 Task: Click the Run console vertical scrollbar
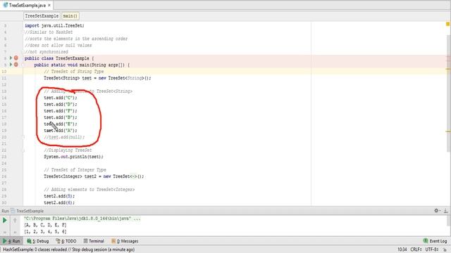448,220
